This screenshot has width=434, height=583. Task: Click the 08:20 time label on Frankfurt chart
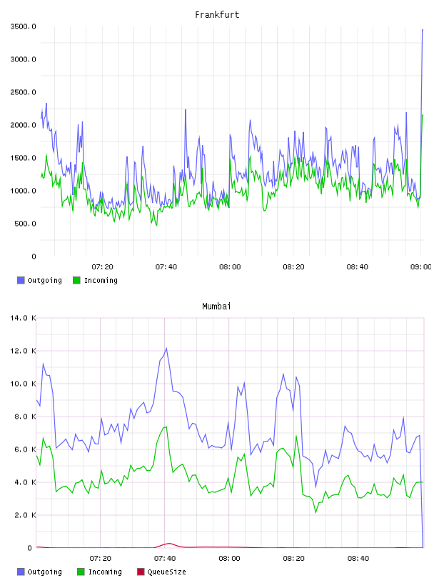(293, 267)
